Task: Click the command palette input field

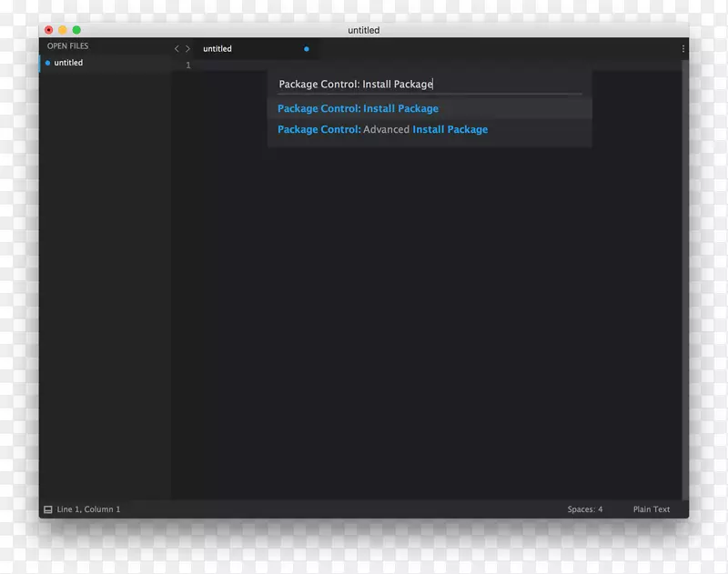Action: pyautogui.click(x=430, y=84)
